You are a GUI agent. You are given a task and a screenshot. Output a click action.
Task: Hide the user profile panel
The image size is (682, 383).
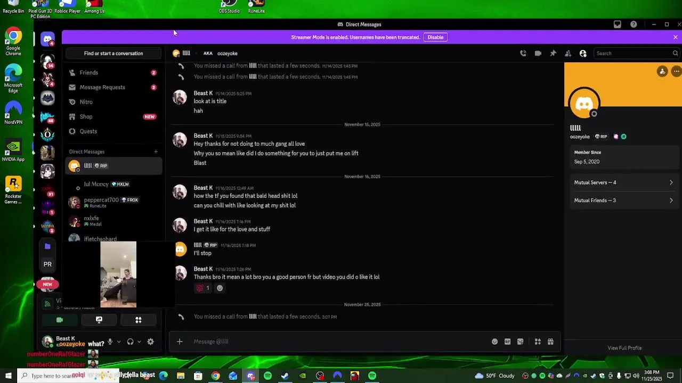coord(583,53)
